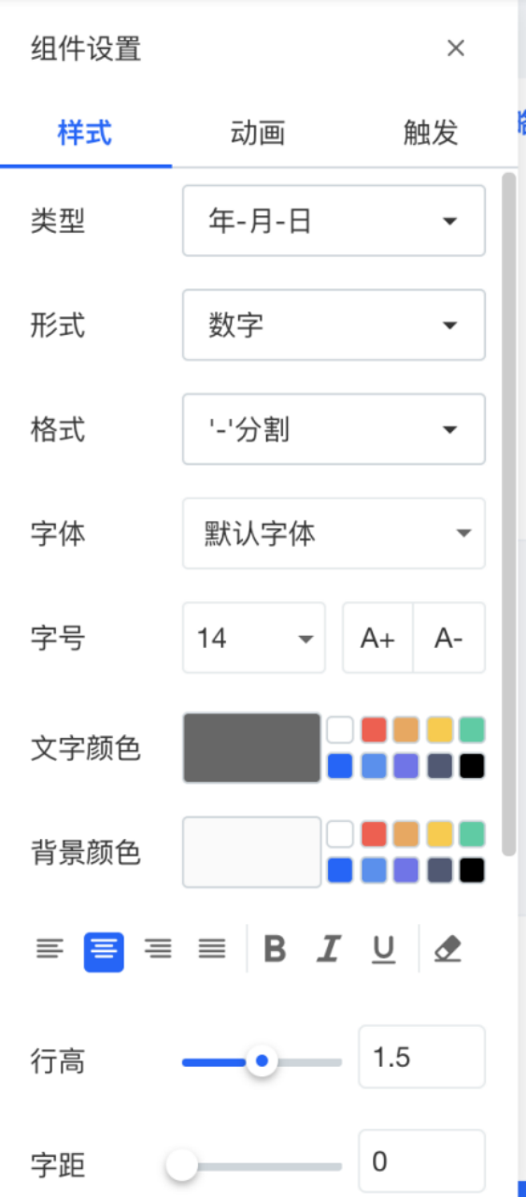Increase font size with A+ button
The image size is (526, 1197).
pyautogui.click(x=378, y=638)
